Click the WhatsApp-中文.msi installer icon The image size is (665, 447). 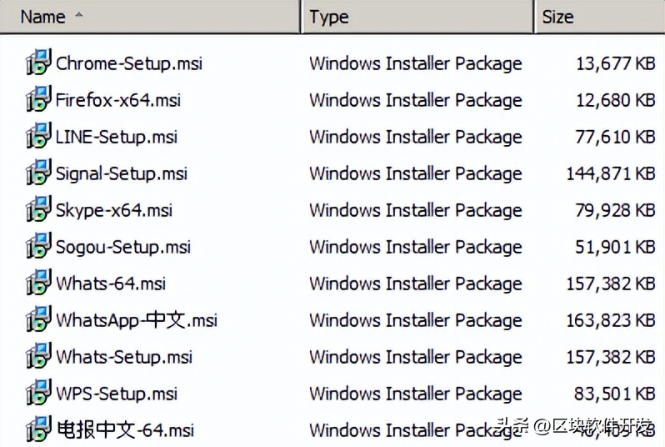click(38, 319)
